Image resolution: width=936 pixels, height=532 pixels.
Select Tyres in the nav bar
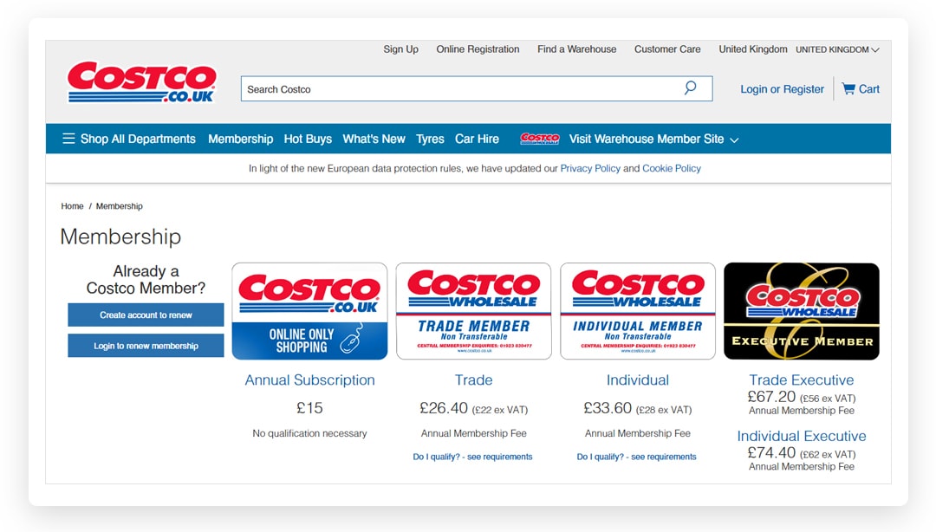coord(430,139)
